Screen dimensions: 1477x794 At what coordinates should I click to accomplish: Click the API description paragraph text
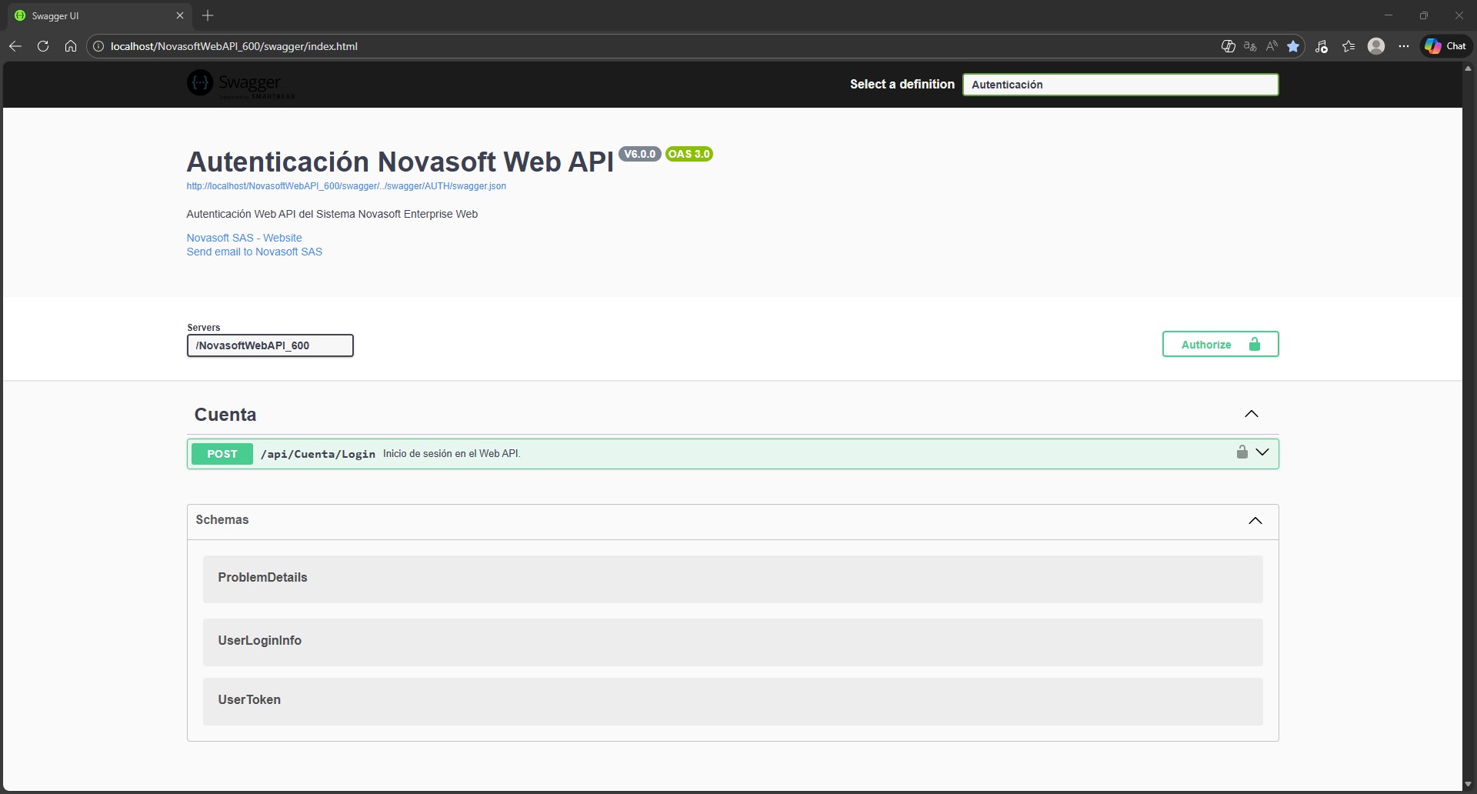point(332,214)
